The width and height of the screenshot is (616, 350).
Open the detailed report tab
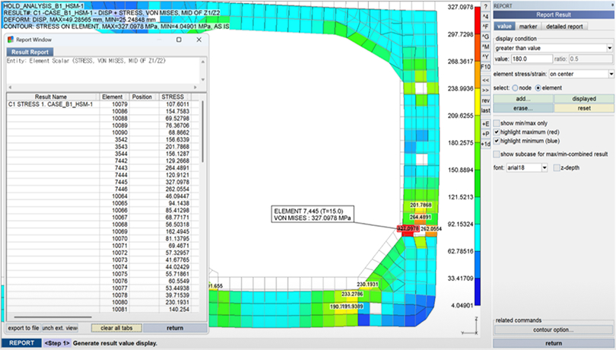[566, 27]
